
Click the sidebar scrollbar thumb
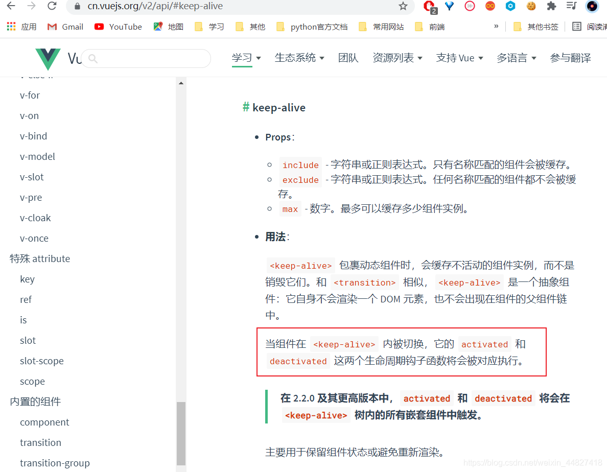(181, 433)
